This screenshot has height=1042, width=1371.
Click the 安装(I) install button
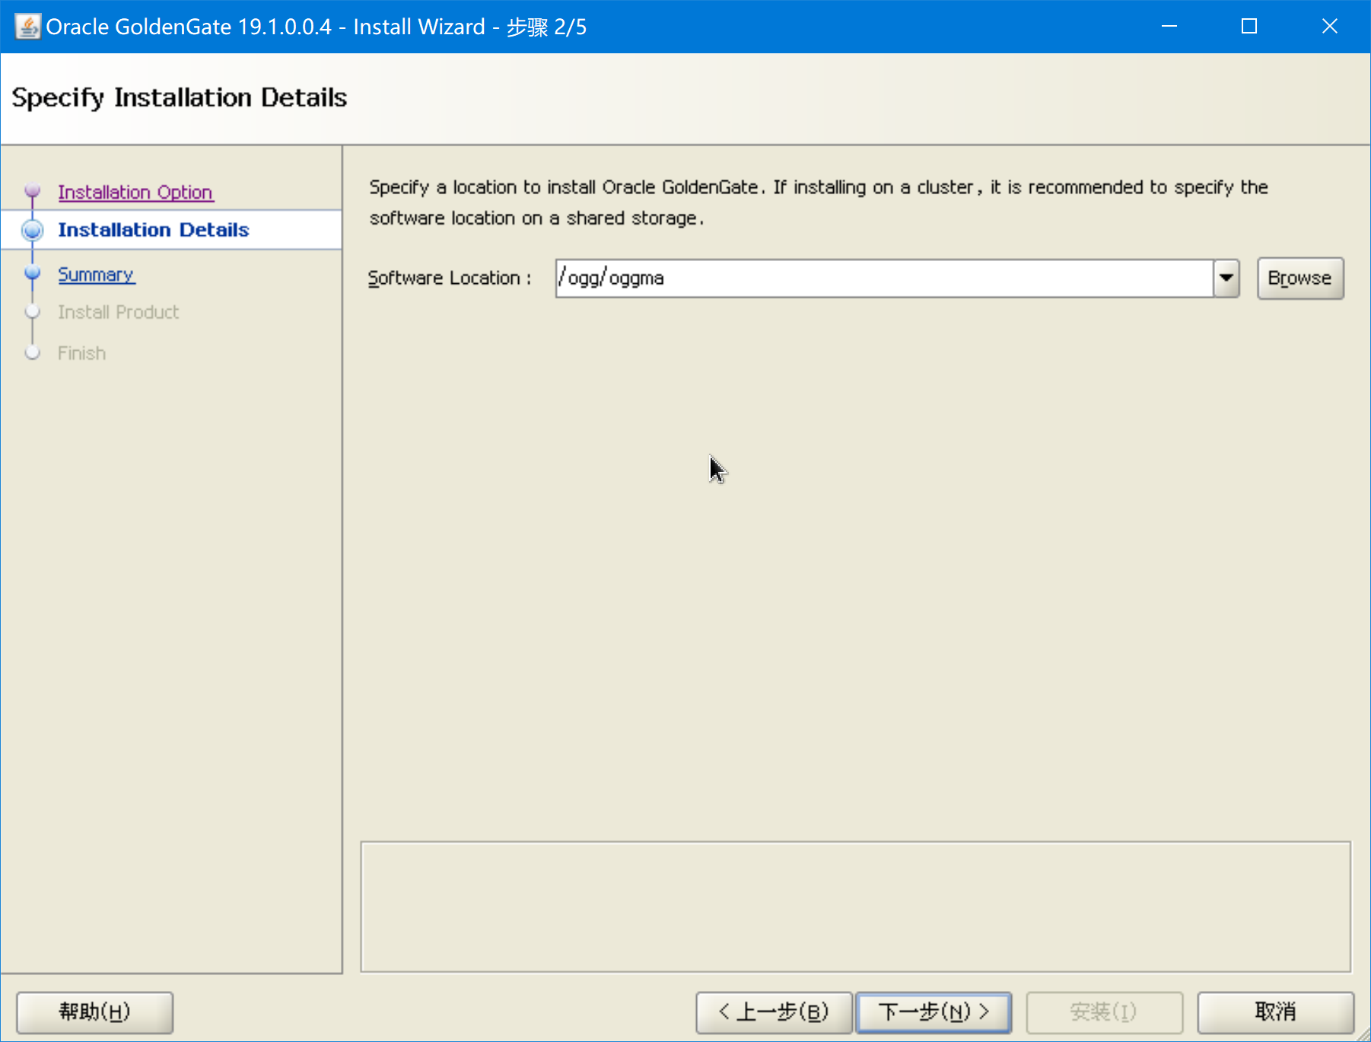point(1104,1012)
